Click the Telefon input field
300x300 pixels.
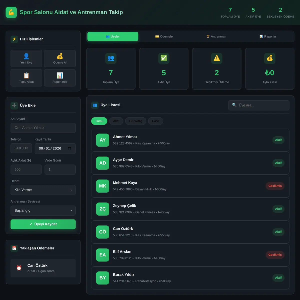pos(21,148)
